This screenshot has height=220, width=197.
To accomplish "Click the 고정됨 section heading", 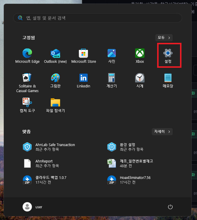I will tap(29, 38).
